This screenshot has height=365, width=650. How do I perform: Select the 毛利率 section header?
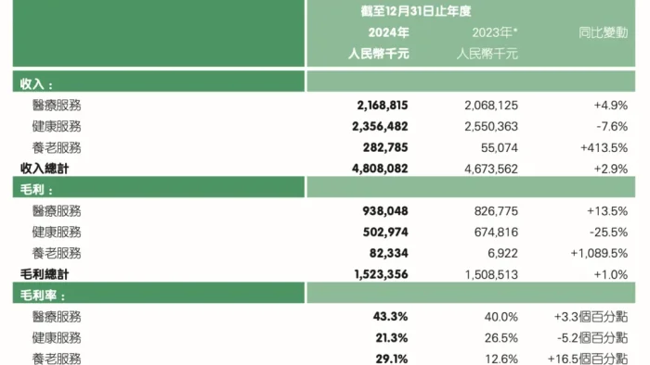pos(43,296)
